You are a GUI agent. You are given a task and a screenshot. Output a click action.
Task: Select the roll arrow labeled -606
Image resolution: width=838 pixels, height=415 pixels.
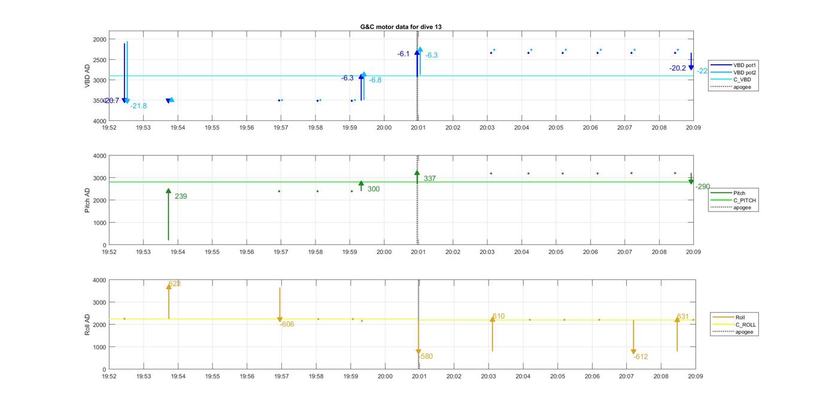(x=280, y=305)
